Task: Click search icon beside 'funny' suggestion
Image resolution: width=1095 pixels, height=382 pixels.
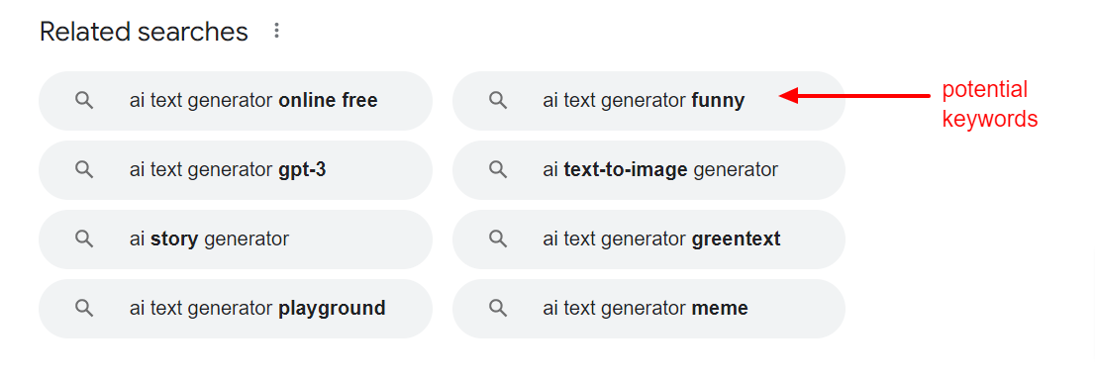Action: [x=498, y=101]
